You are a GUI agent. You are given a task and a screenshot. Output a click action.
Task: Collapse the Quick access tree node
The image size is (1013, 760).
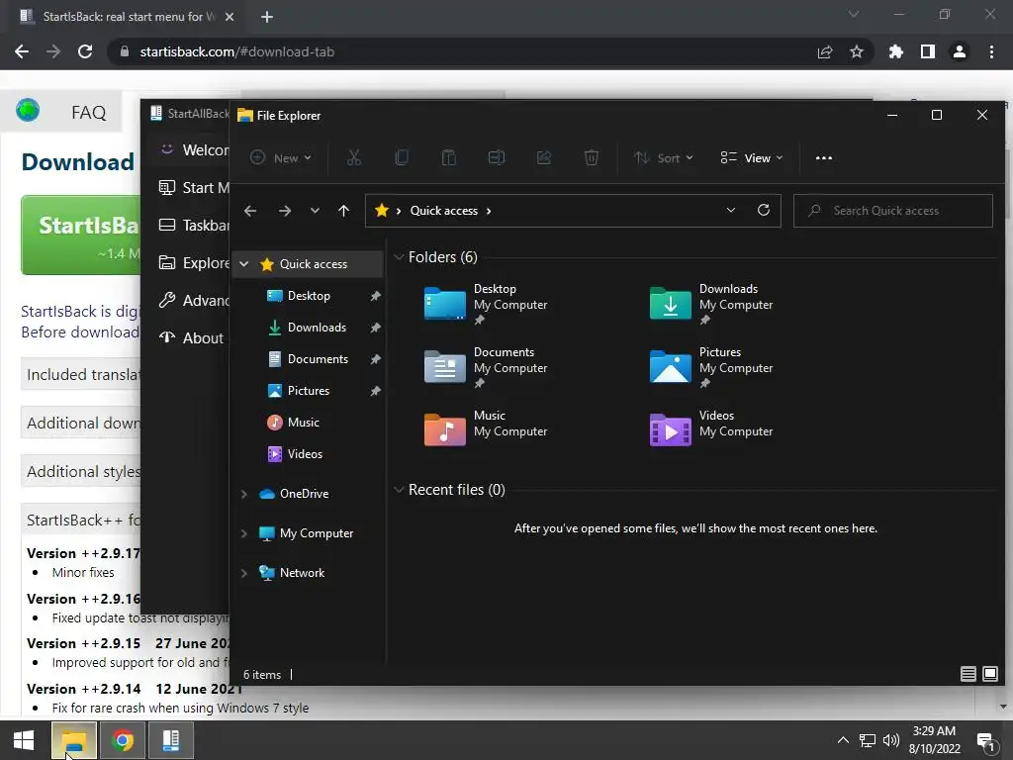244,263
